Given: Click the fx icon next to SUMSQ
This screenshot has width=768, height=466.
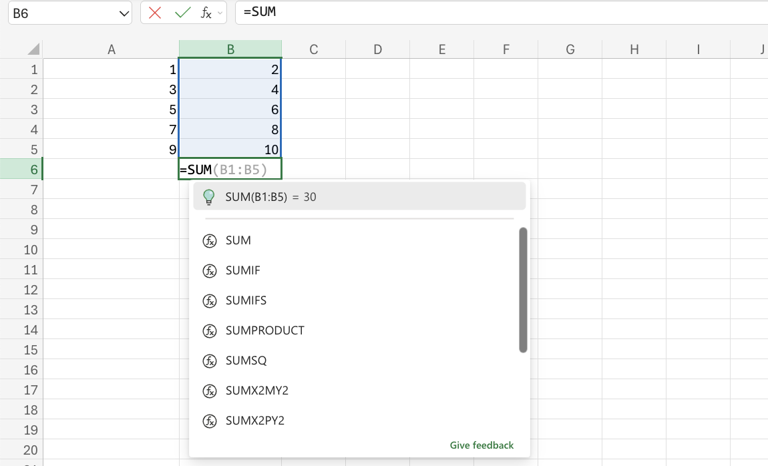Looking at the screenshot, I should [210, 361].
